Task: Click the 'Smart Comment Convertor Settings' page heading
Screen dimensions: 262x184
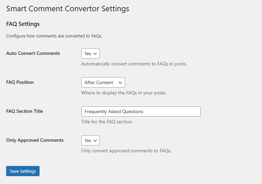Action: click(x=67, y=9)
